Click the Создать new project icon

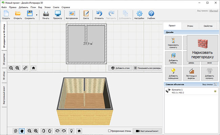click(6, 15)
